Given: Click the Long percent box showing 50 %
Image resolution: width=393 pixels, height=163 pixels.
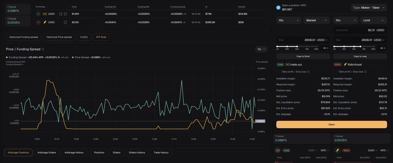Looking at the screenshot, I should point(325,48).
